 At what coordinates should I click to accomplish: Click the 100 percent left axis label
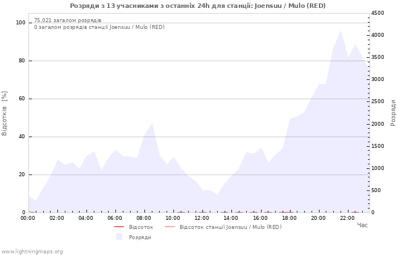(21, 23)
